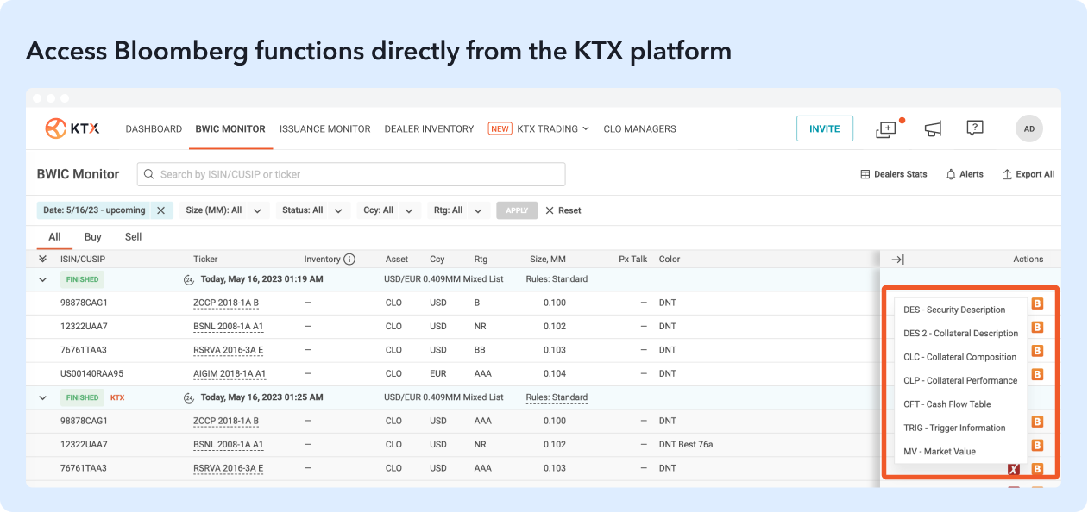
Task: Click Bloomberg B icon for ZCCP row, 01:25 group
Action: pos(1038,422)
